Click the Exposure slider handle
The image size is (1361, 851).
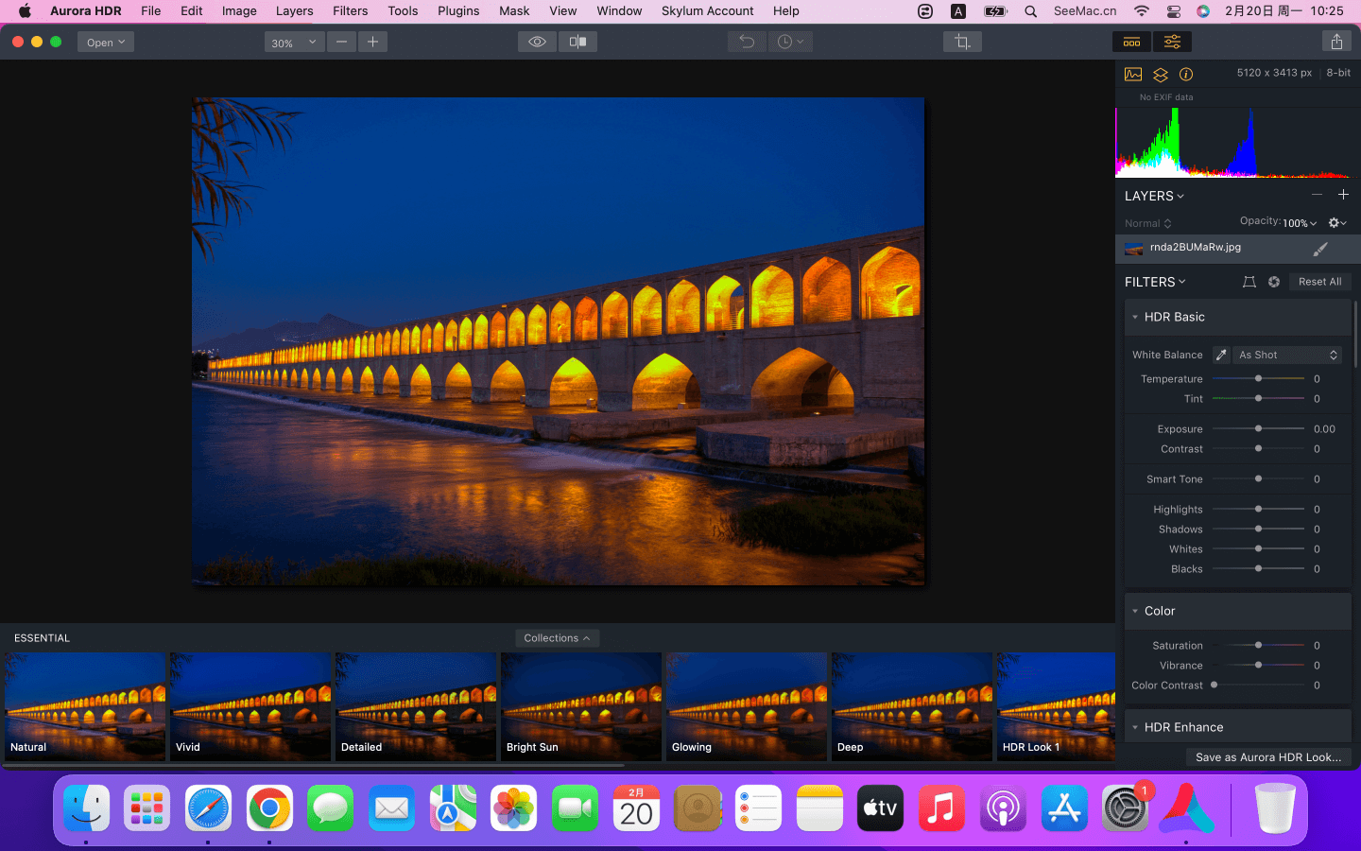coord(1258,428)
